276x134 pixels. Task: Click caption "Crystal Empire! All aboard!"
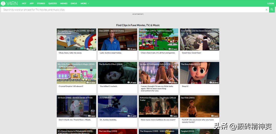pyautogui.click(x=71, y=86)
